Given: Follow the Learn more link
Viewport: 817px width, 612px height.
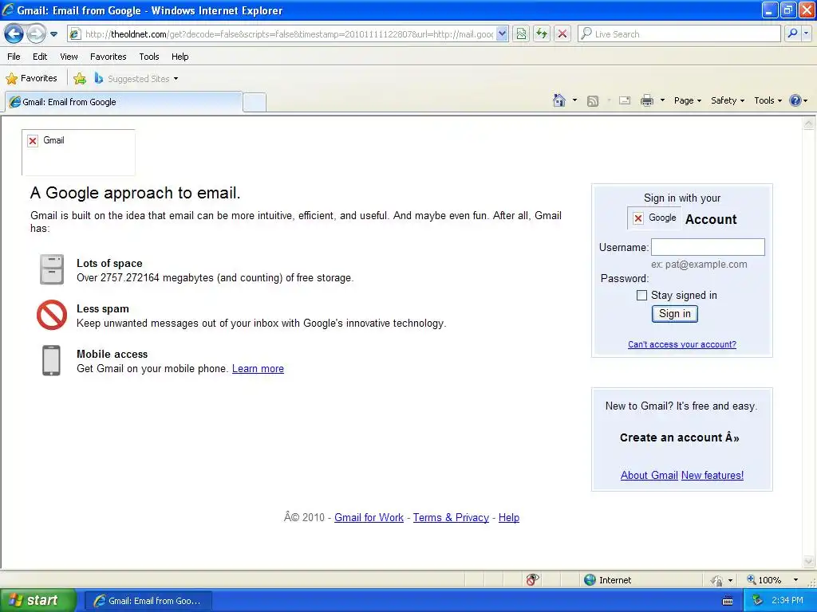Looking at the screenshot, I should point(258,368).
